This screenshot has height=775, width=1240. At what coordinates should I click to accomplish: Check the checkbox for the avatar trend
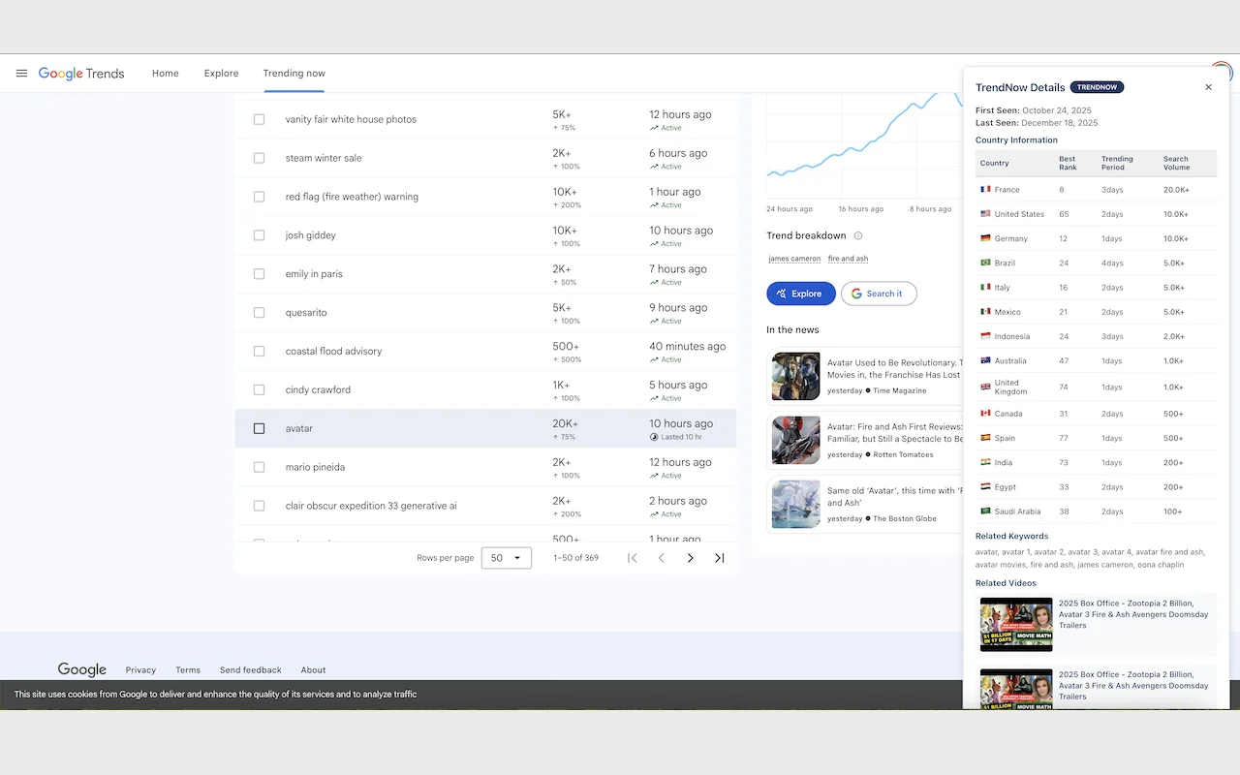pos(259,428)
